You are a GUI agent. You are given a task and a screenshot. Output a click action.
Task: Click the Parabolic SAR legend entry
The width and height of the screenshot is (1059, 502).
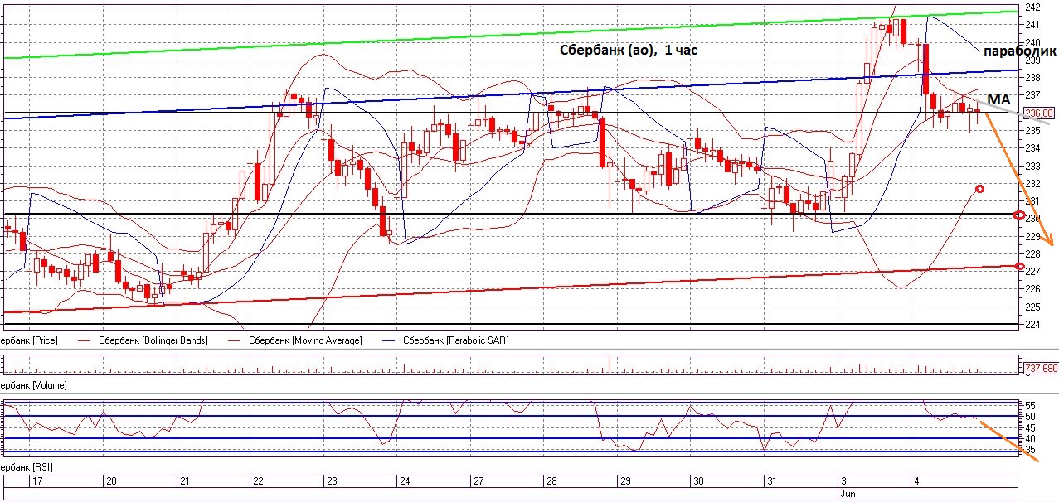pos(456,340)
